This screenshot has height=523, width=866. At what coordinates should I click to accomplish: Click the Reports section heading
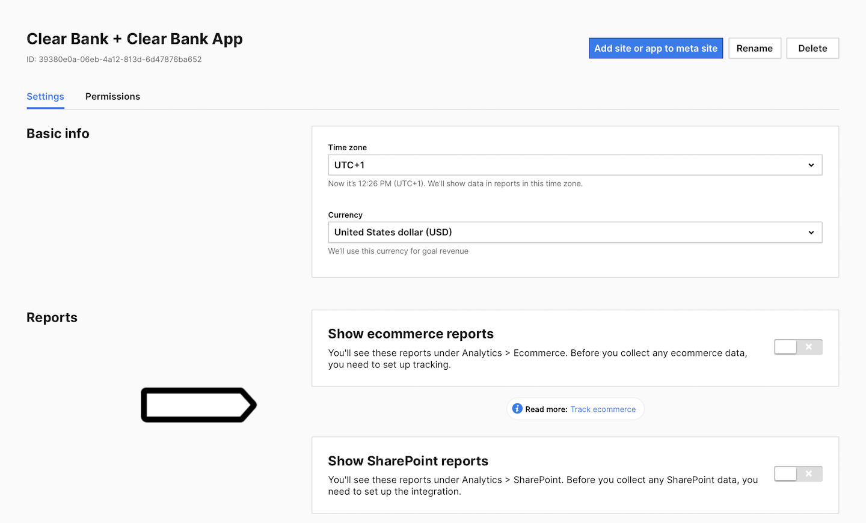(52, 317)
